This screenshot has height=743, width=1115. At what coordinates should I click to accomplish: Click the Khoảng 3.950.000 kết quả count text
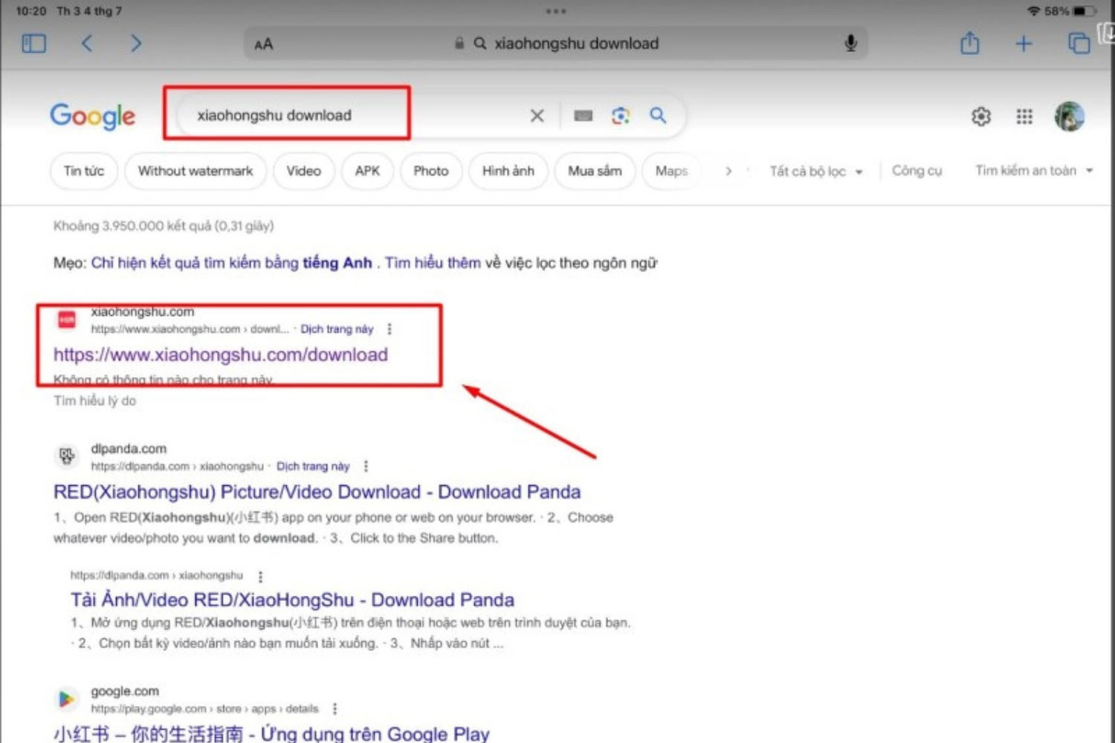tap(164, 226)
